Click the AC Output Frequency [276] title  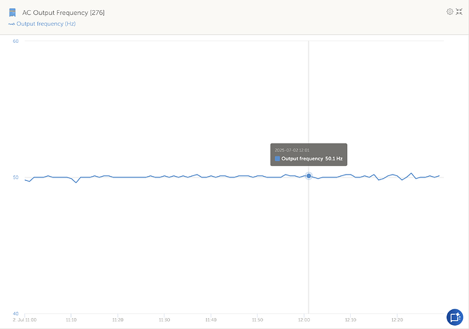coord(63,12)
